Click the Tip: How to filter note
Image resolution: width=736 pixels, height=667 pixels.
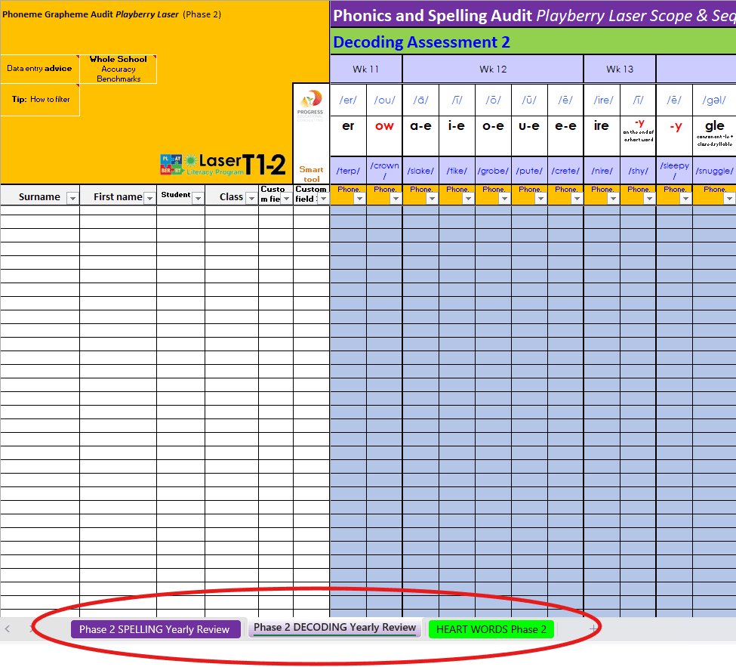pos(40,99)
